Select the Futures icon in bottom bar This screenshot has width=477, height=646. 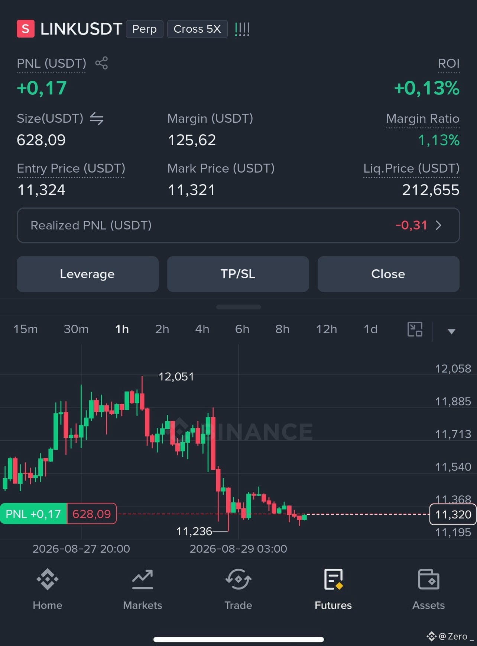[x=333, y=579]
